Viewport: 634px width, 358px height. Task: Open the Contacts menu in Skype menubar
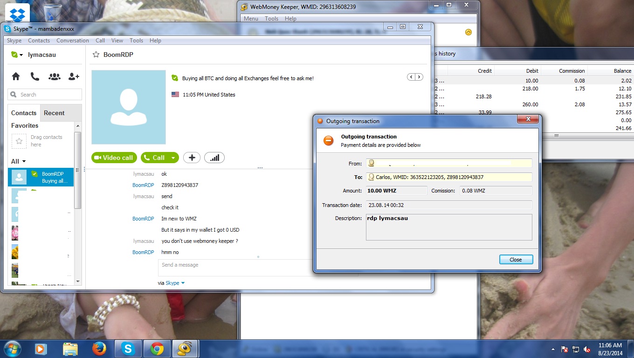[x=39, y=41]
